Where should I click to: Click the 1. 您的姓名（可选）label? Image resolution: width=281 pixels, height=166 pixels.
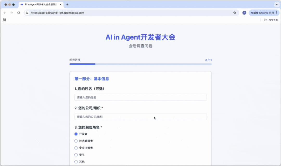tap(89, 89)
